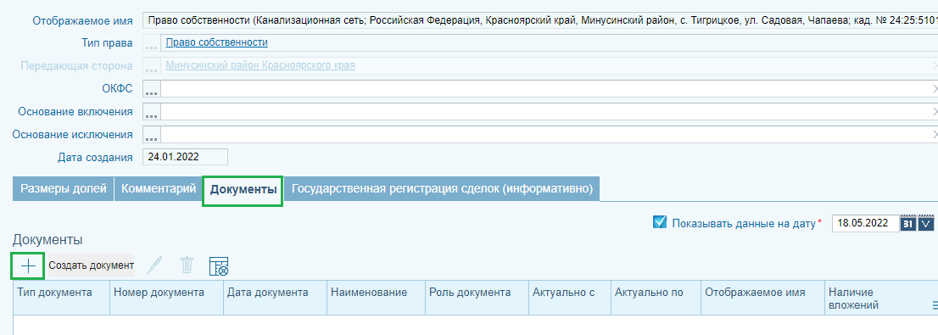
Task: Open Государственная регистрация сделок tab
Action: [x=442, y=188]
